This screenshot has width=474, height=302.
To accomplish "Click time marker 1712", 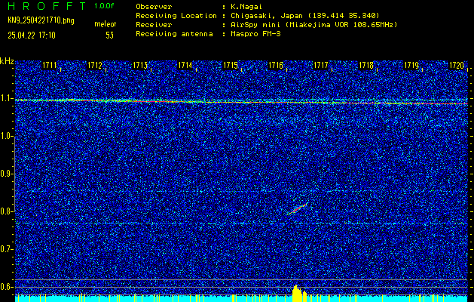I will [x=94, y=65].
